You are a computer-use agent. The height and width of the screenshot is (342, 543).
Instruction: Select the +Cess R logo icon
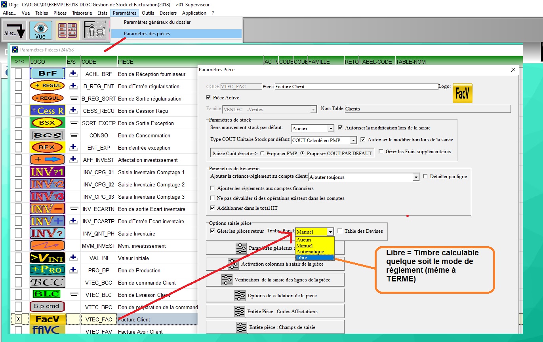(x=47, y=110)
